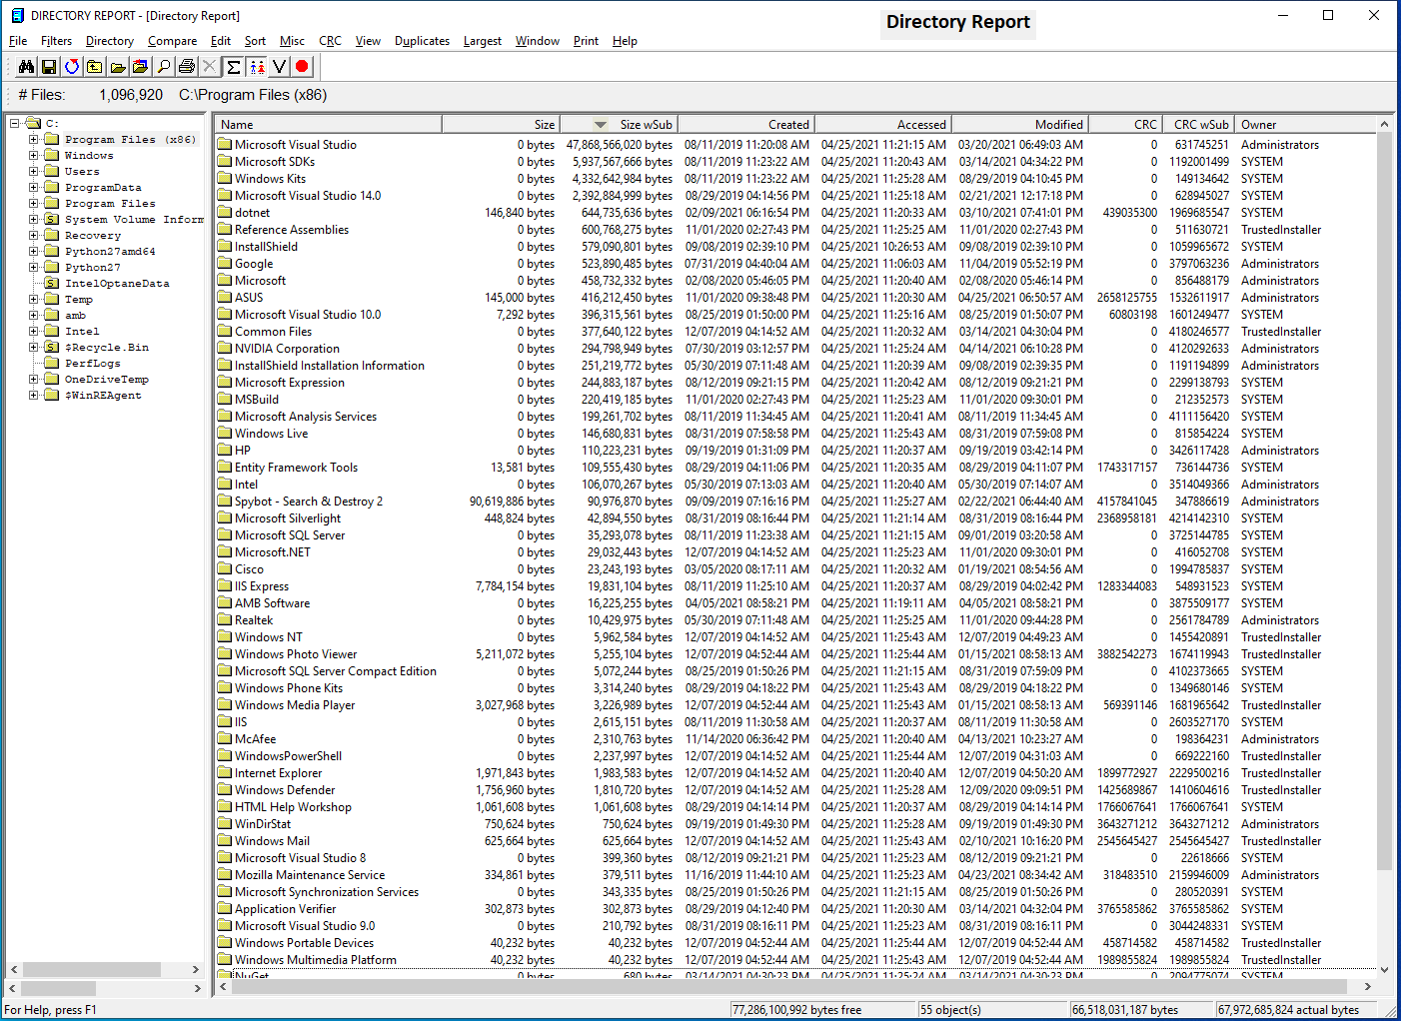This screenshot has width=1401, height=1021.
Task: Open the Filters menu
Action: (x=56, y=41)
